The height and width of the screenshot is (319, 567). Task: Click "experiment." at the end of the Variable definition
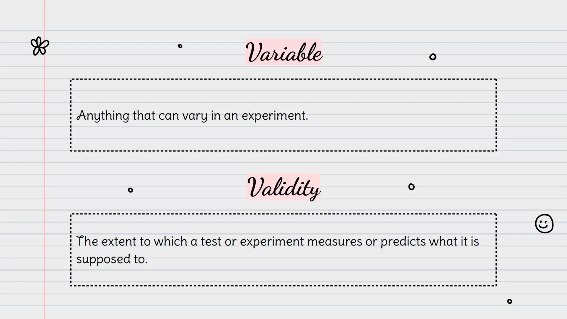275,115
